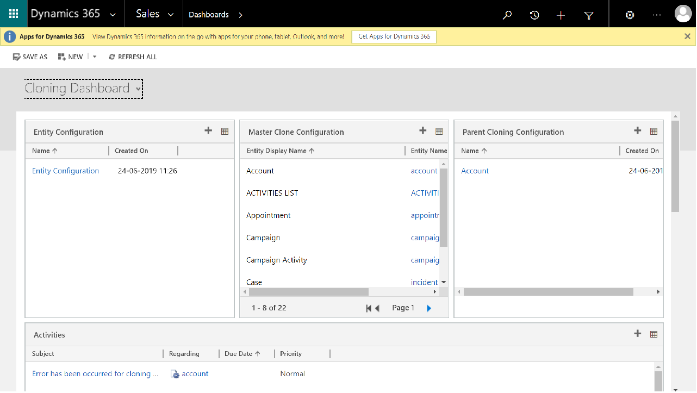Click NEW dashboard command
The image size is (697, 393).
pyautogui.click(x=70, y=57)
